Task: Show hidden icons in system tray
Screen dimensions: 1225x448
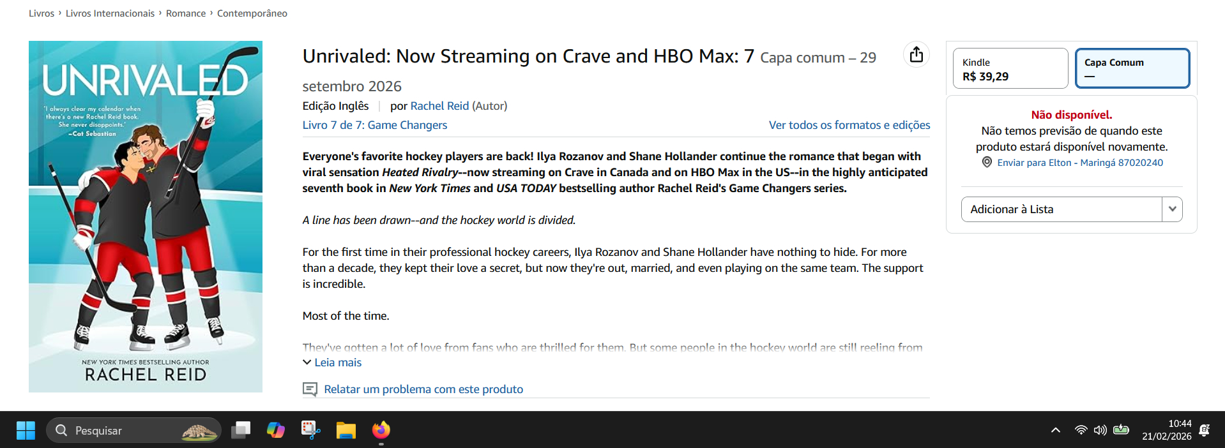Action: (x=1056, y=430)
